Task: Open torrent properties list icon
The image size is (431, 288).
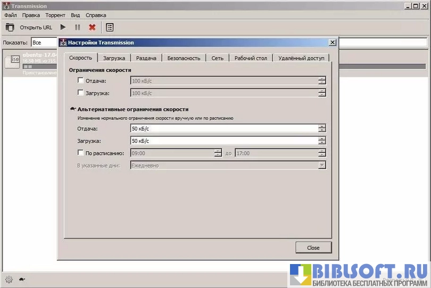Action: pos(110,27)
